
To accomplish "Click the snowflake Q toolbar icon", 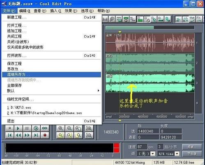I will point(154,19).
